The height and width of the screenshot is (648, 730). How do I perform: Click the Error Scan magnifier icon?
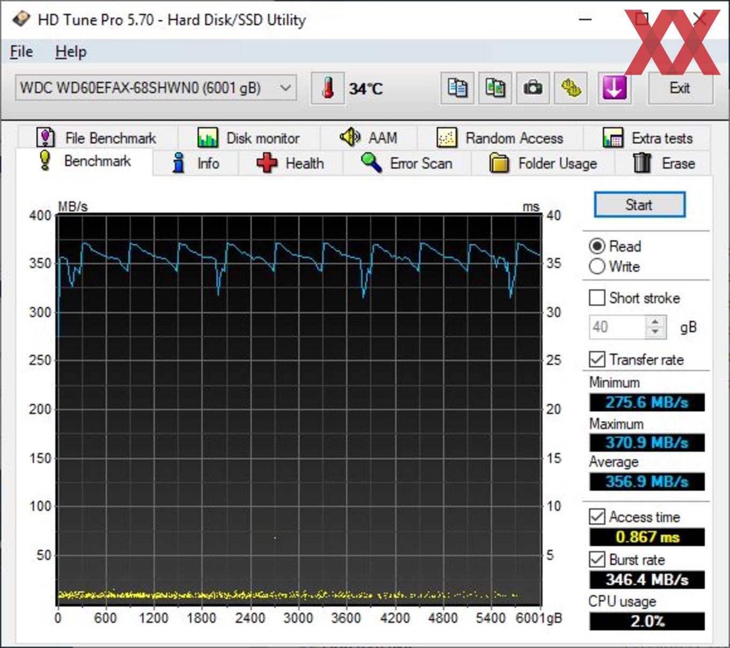tap(370, 163)
